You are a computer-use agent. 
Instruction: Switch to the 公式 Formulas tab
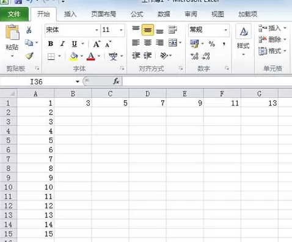pos(137,14)
